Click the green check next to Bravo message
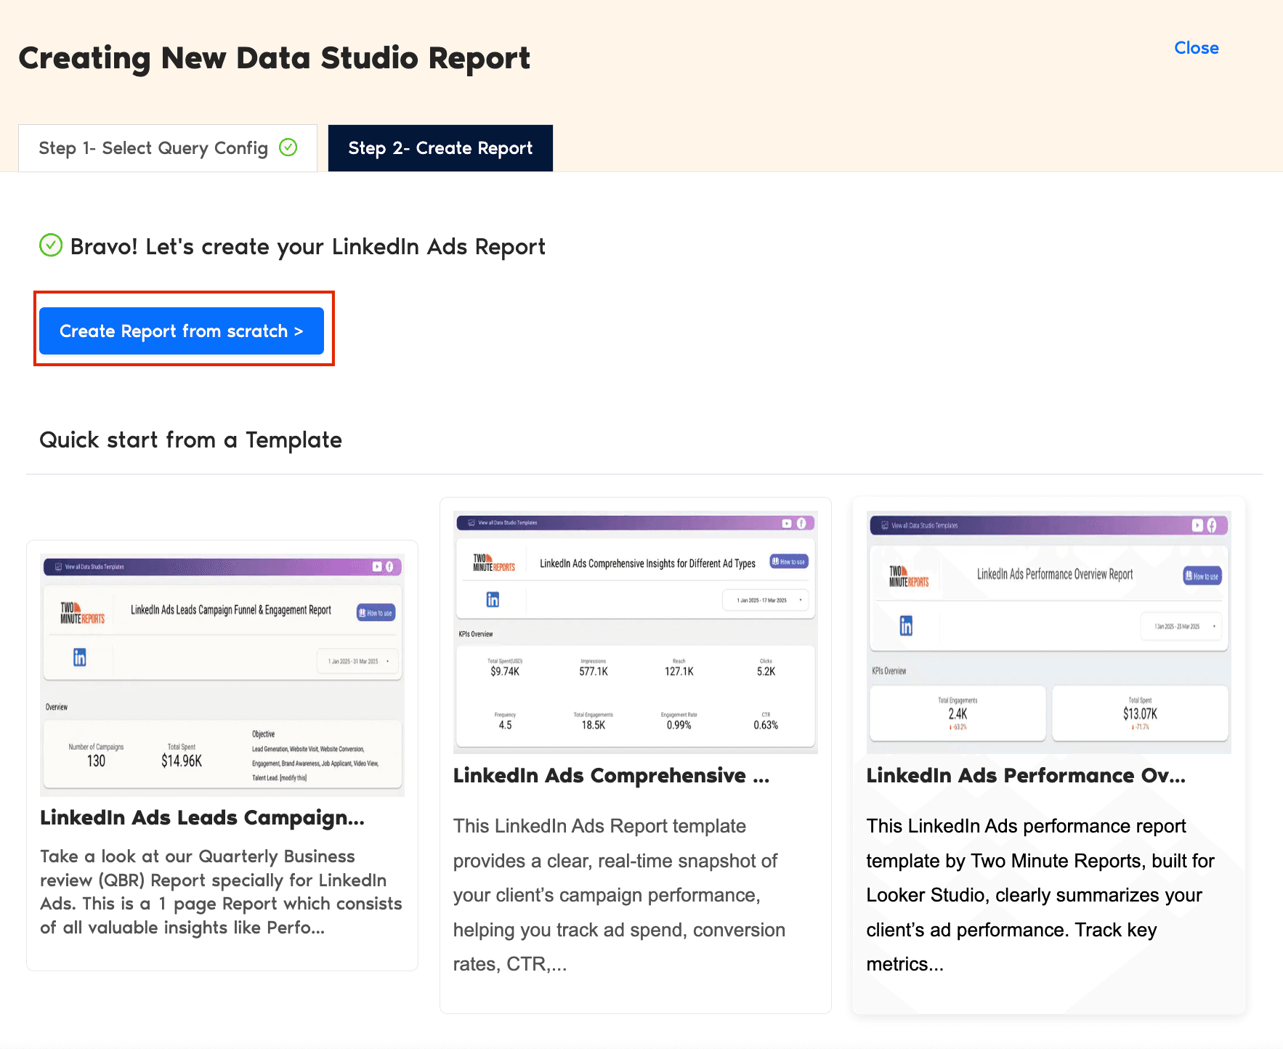 [x=50, y=246]
